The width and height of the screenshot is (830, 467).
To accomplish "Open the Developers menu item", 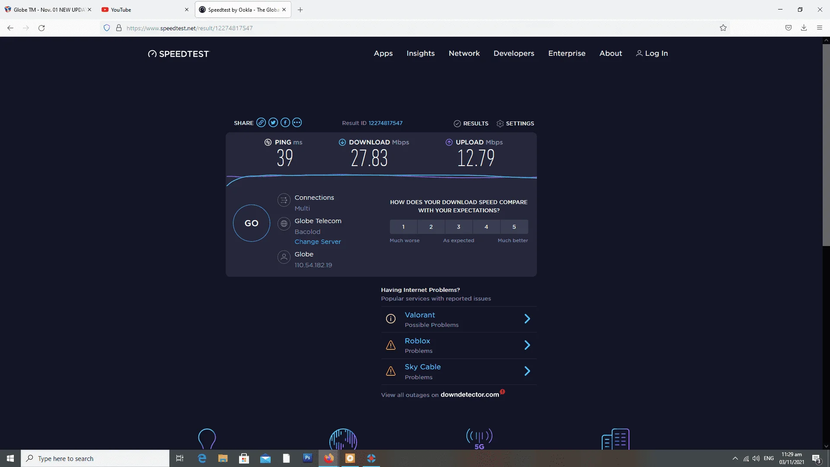I will [x=514, y=53].
